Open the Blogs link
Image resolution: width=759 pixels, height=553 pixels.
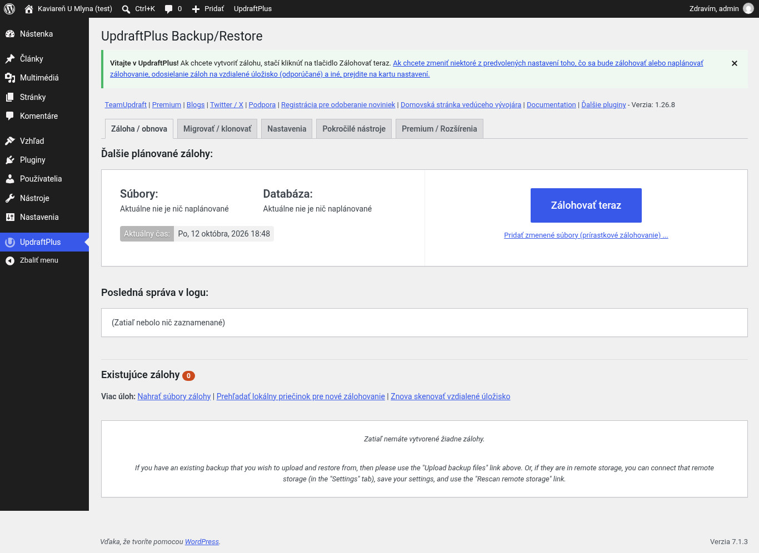click(x=196, y=105)
